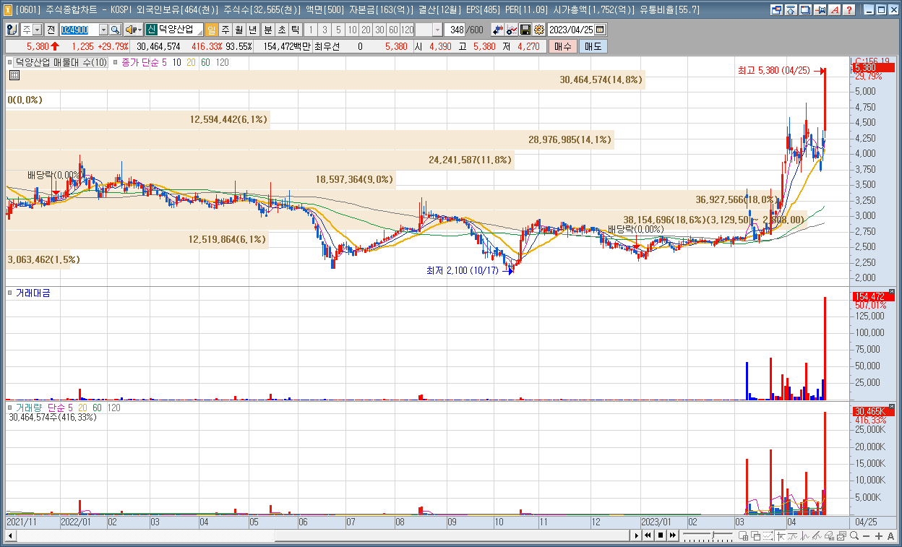Select the 일 daily period toggle

(212, 30)
